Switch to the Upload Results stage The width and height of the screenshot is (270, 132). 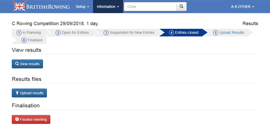pyautogui.click(x=231, y=33)
